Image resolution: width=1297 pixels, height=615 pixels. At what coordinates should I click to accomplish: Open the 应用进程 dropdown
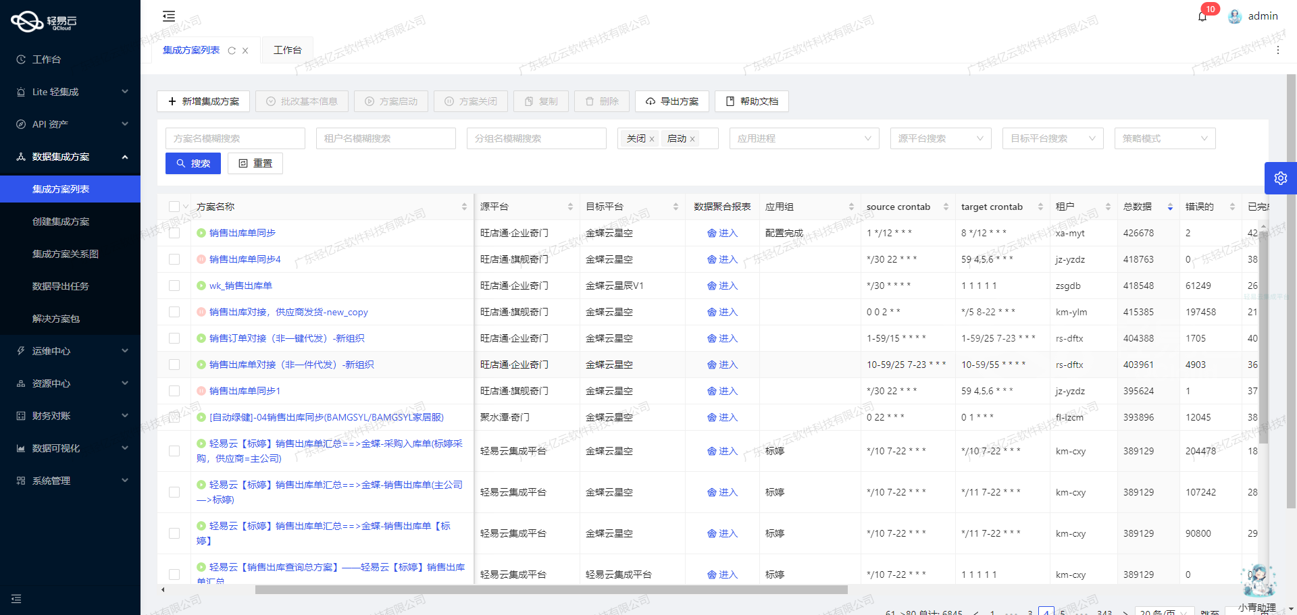pos(804,138)
